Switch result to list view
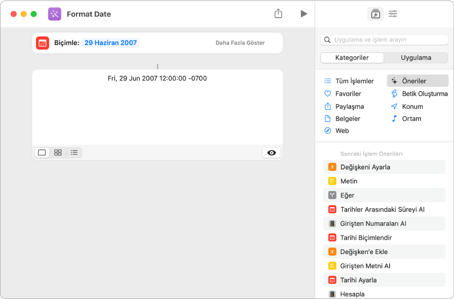 [74, 152]
